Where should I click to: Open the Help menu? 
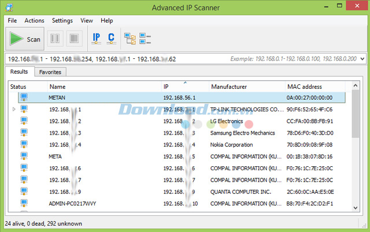(106, 21)
